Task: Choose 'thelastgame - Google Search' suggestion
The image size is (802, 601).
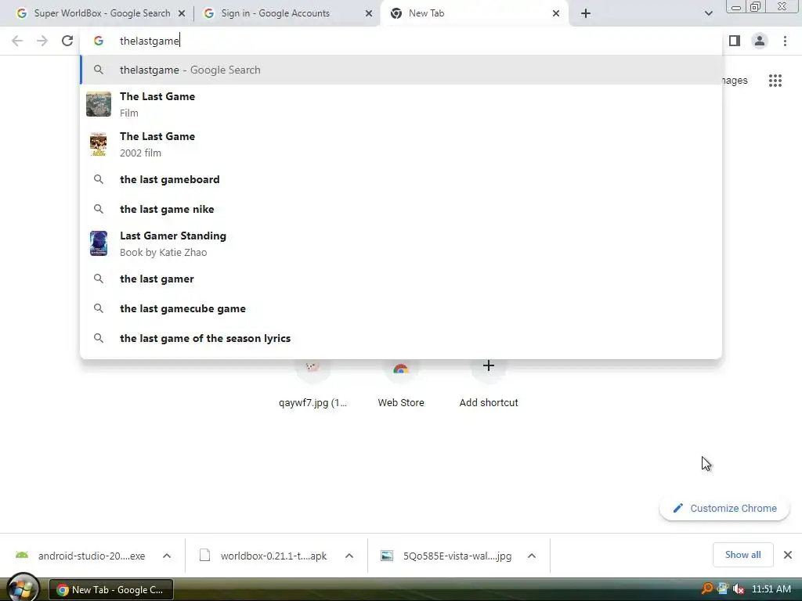Action: [x=401, y=70]
